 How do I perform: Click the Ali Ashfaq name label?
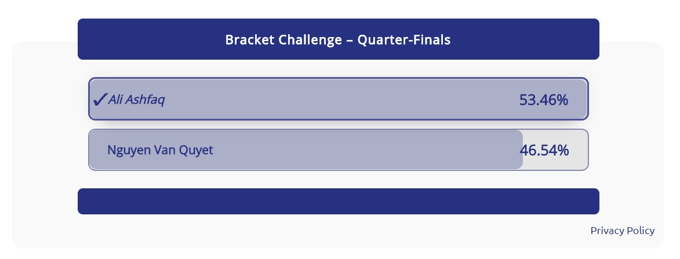coord(137,100)
